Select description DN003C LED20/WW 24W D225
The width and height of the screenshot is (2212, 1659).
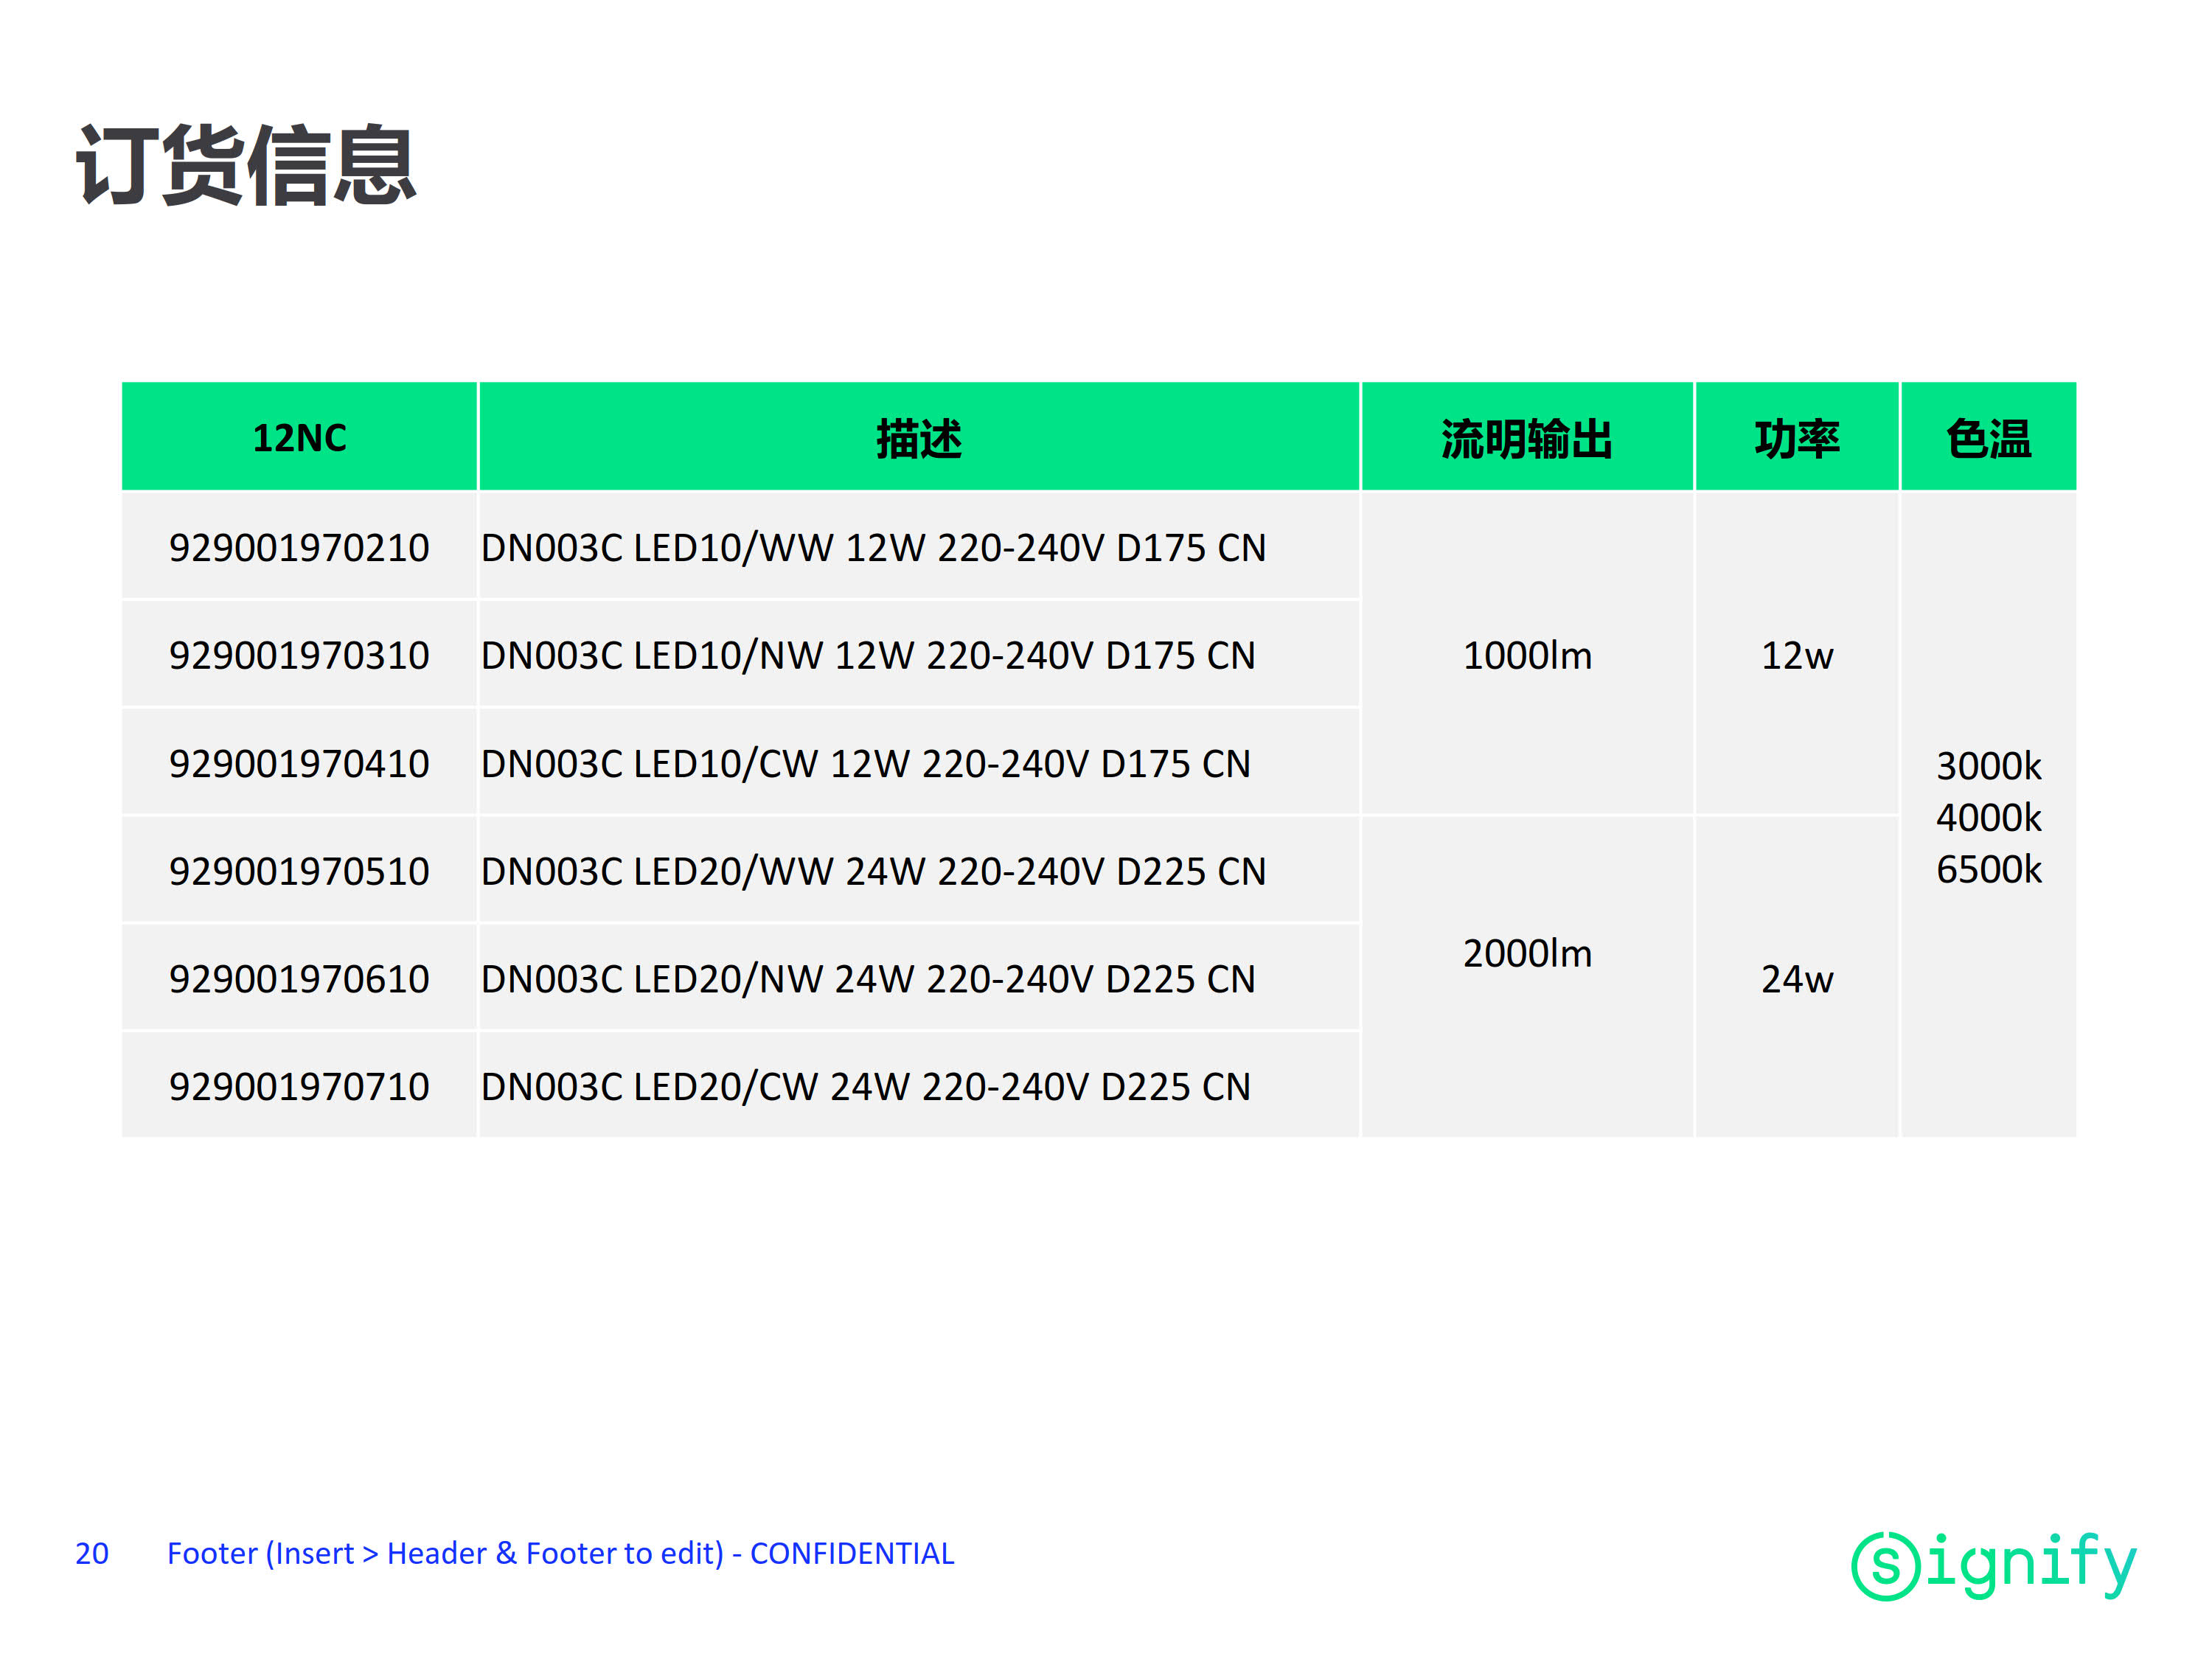click(x=919, y=871)
